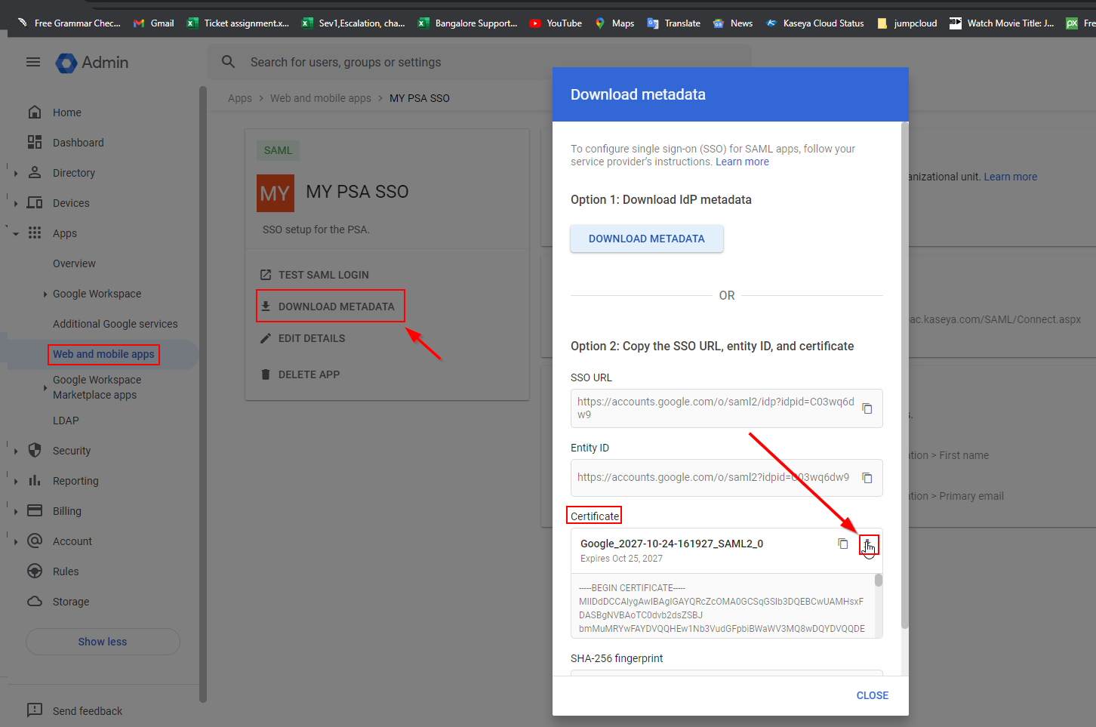Open the Translate bookmark
This screenshot has height=727, width=1096.
674,23
